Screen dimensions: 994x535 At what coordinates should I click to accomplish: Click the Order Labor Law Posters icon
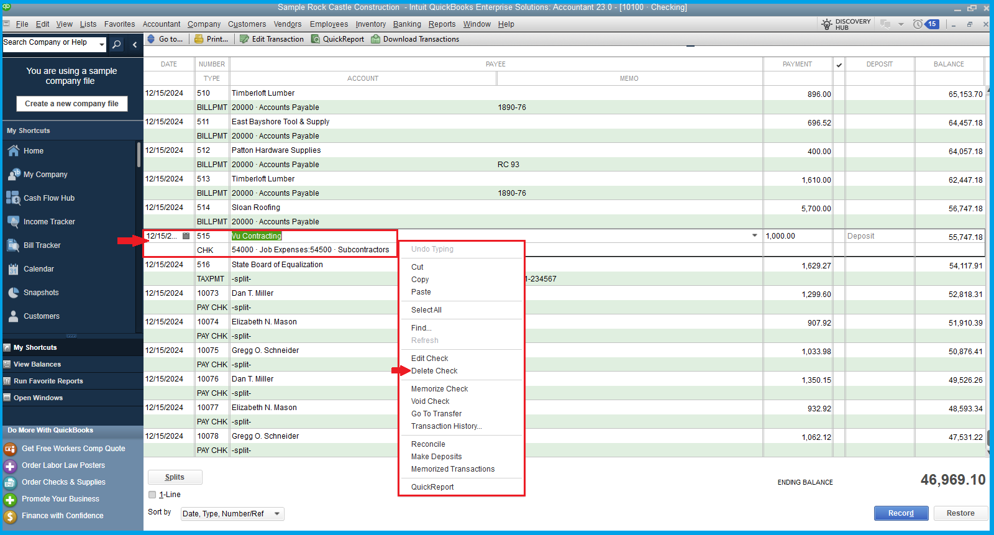(x=10, y=465)
